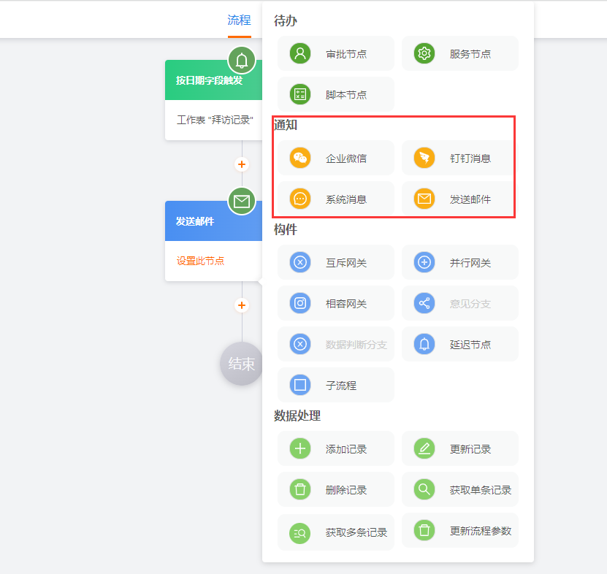The width and height of the screenshot is (607, 574).
Task: Open the 设置此节点 link
Action: tap(201, 261)
